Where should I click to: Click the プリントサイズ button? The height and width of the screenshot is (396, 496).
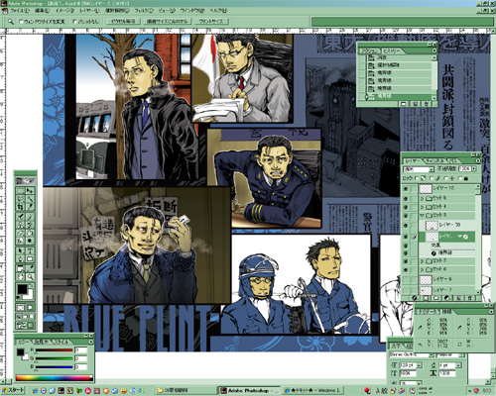[211, 22]
